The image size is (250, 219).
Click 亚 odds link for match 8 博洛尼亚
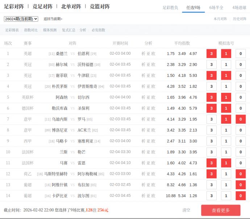[x=149, y=130]
